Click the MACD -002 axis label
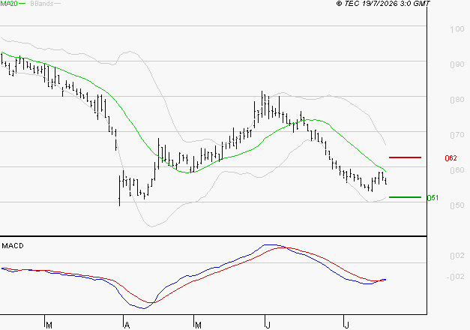This screenshot has width=470, height=330. pyautogui.click(x=455, y=277)
